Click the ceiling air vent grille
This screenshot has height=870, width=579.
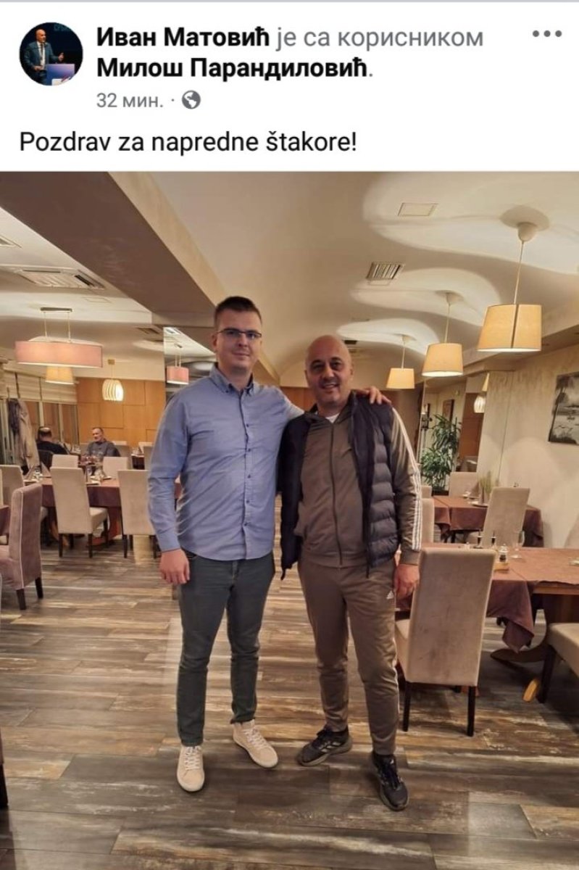click(383, 271)
